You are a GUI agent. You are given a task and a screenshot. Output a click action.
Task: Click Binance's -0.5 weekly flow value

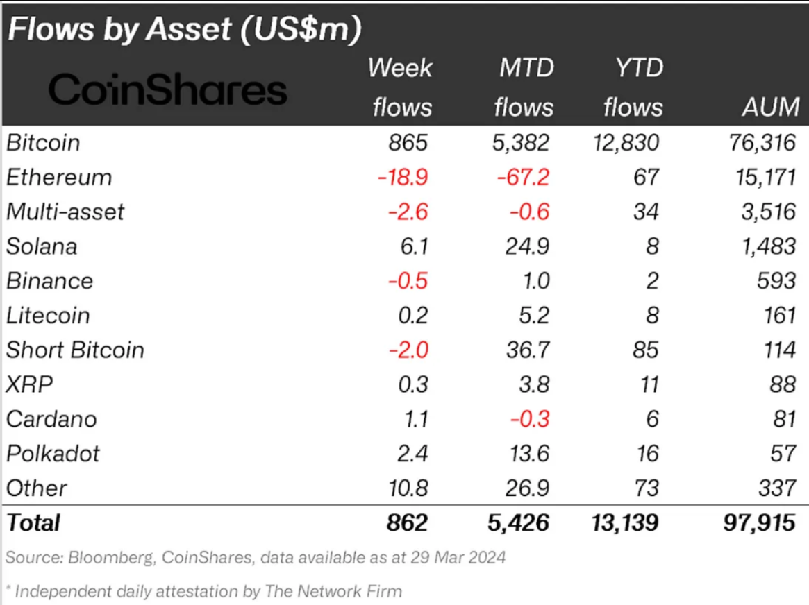pos(408,281)
